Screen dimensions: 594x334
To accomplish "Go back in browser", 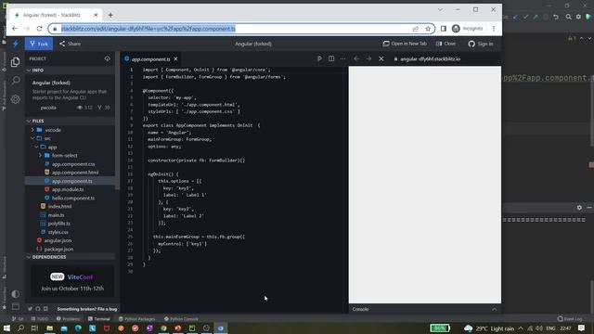I will pos(15,29).
